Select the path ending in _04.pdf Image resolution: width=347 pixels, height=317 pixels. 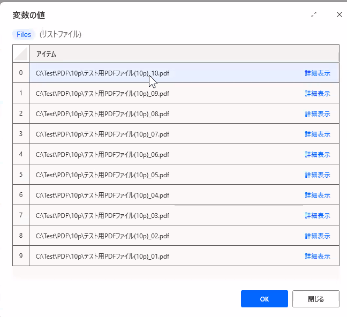(x=102, y=195)
